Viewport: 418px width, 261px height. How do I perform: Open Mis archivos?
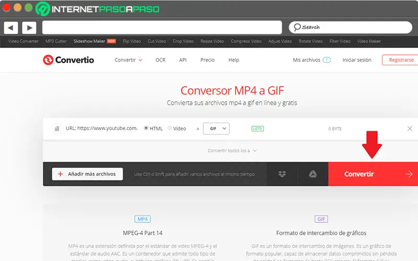307,60
